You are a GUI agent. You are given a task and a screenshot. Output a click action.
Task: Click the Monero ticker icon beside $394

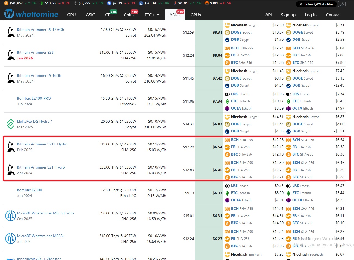[x=207, y=3]
